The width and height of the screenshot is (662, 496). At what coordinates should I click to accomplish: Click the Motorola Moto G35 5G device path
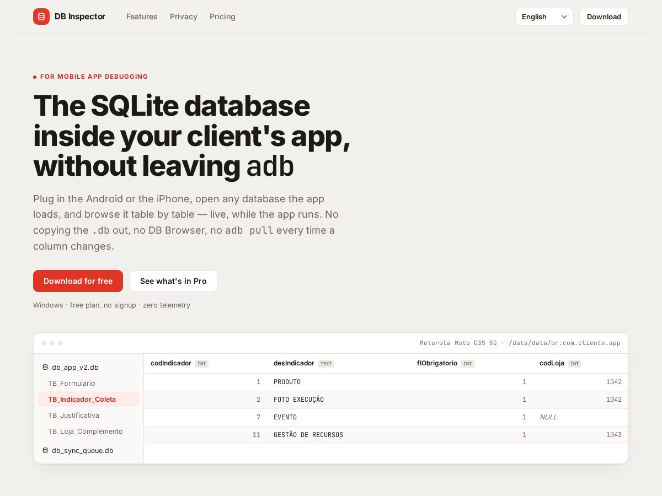pyautogui.click(x=520, y=343)
